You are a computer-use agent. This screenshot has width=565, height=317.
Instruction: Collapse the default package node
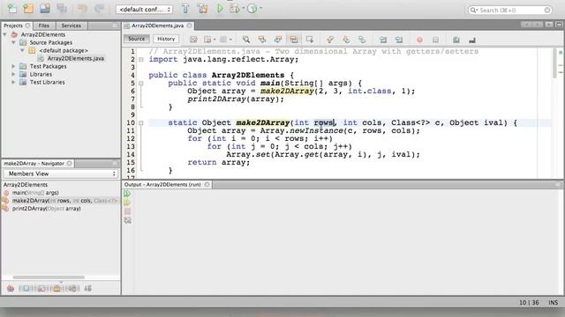[22, 50]
